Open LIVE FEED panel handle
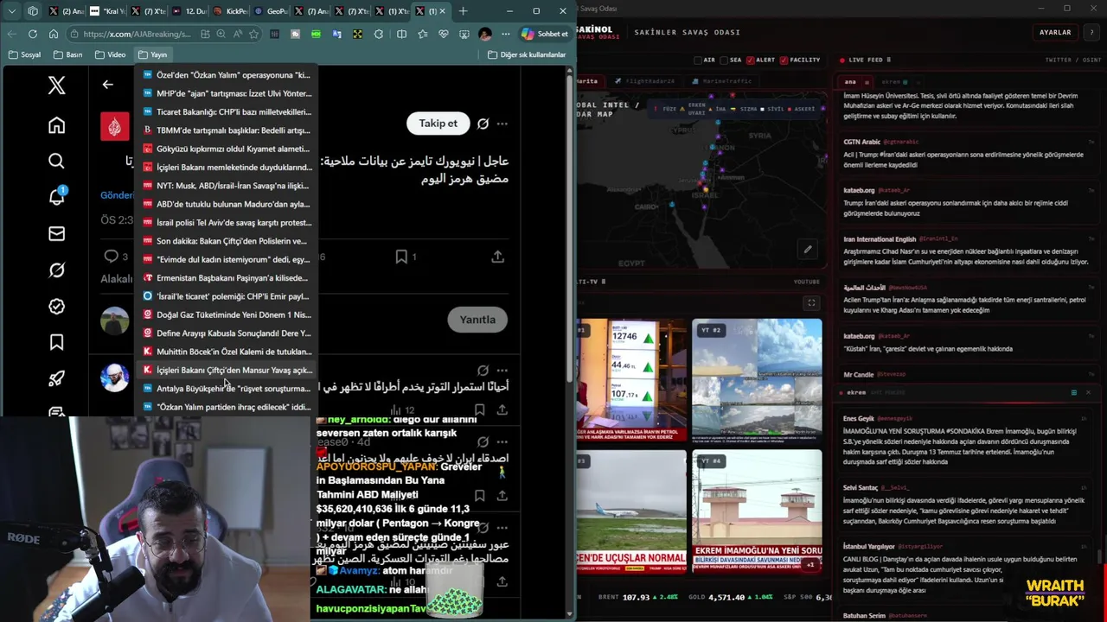This screenshot has height=622, width=1107. (889, 60)
